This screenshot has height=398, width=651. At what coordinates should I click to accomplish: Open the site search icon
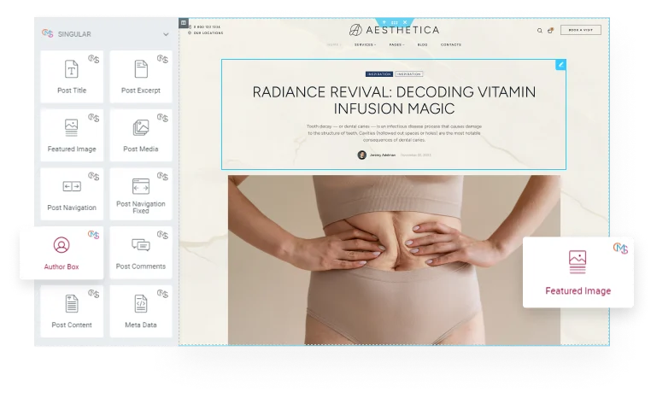tap(540, 30)
